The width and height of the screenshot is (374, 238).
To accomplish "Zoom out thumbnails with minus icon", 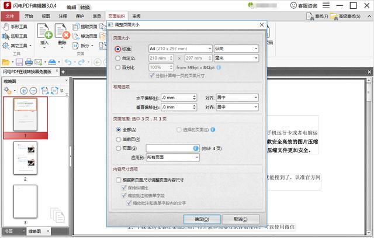I will point(33,91).
